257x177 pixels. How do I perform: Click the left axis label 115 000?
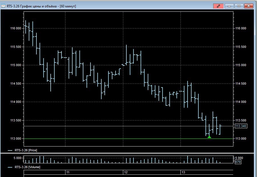pyautogui.click(x=16, y=65)
